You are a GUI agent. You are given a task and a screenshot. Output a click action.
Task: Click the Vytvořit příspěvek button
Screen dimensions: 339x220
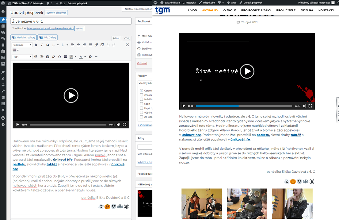coord(56,13)
